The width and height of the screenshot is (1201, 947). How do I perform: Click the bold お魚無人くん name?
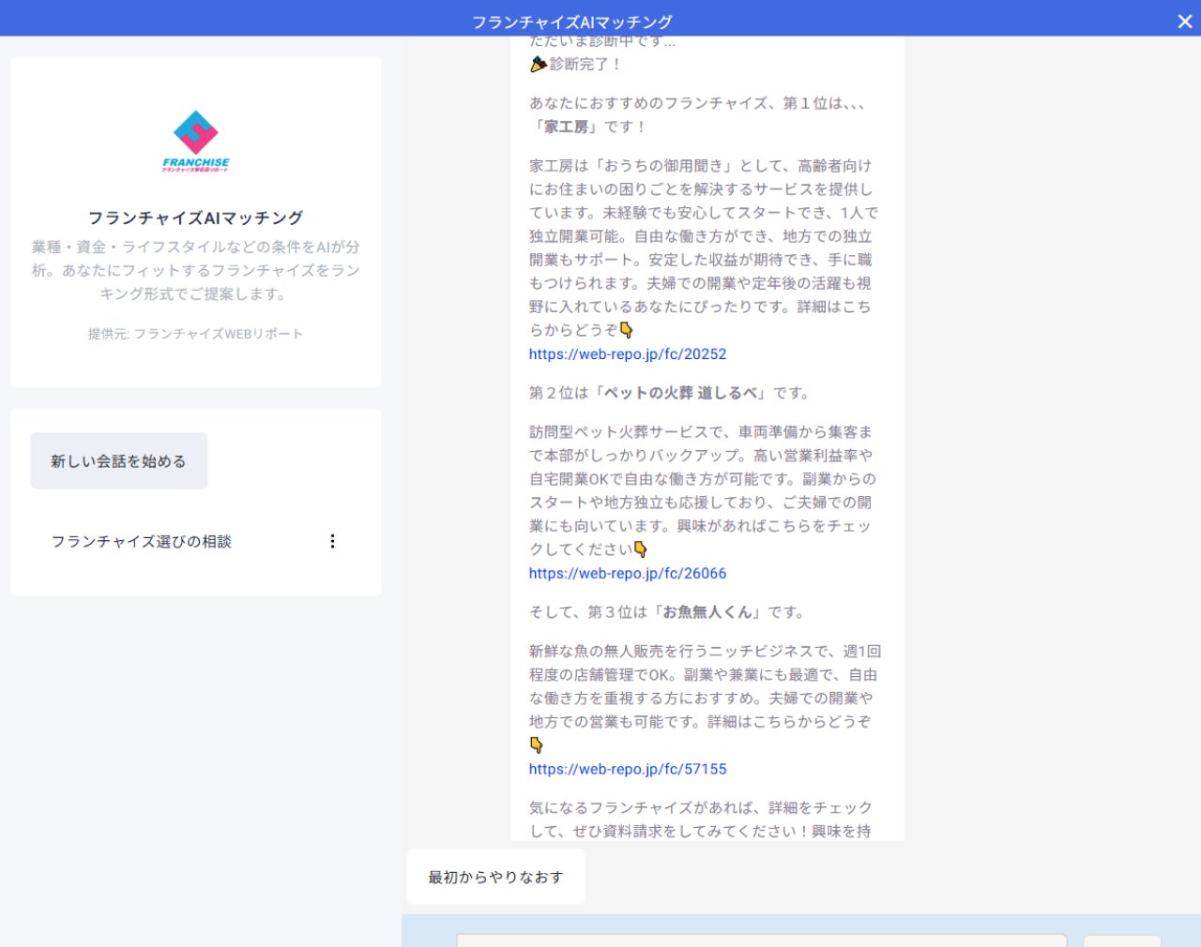point(707,612)
